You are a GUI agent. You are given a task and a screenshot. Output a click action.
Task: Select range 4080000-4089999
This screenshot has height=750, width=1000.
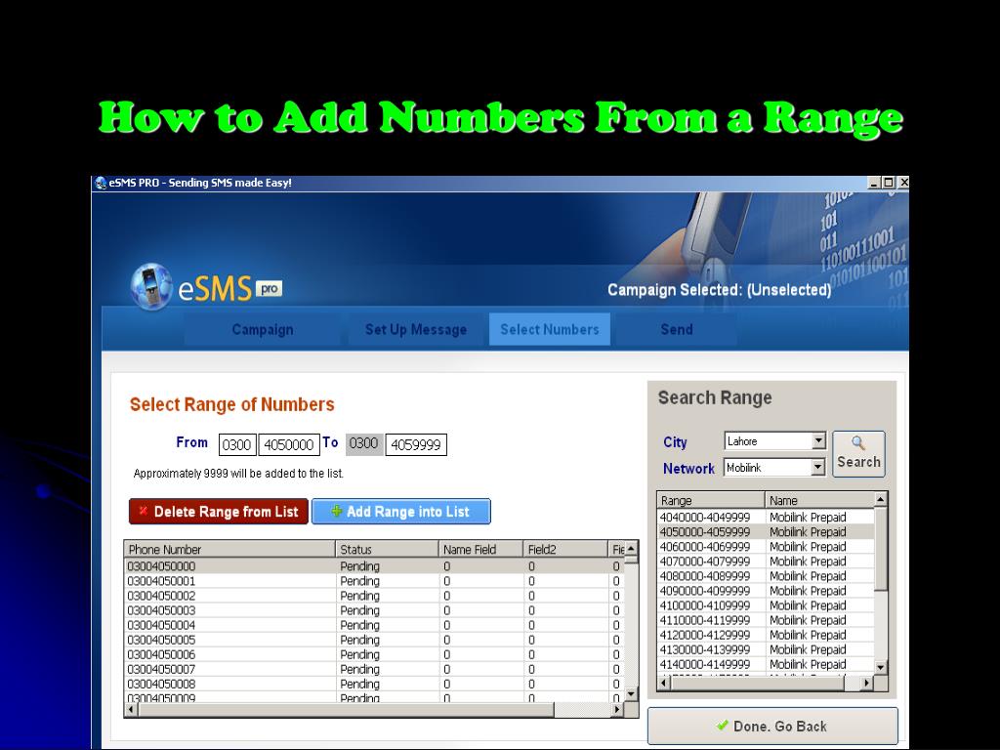click(766, 576)
